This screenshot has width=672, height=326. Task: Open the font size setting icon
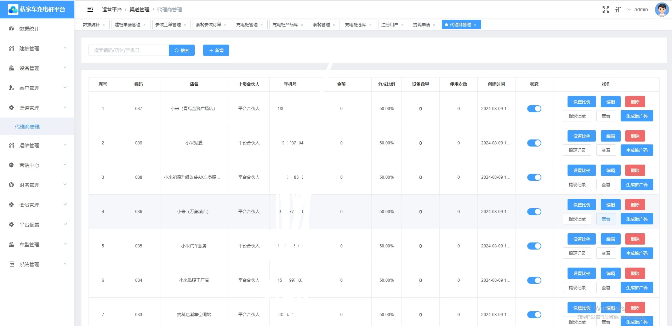click(618, 10)
